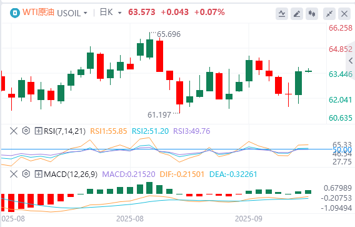Screen dimensions: 355x227
Task: Remove the RSI indicator panel
Action: click(x=14, y=131)
